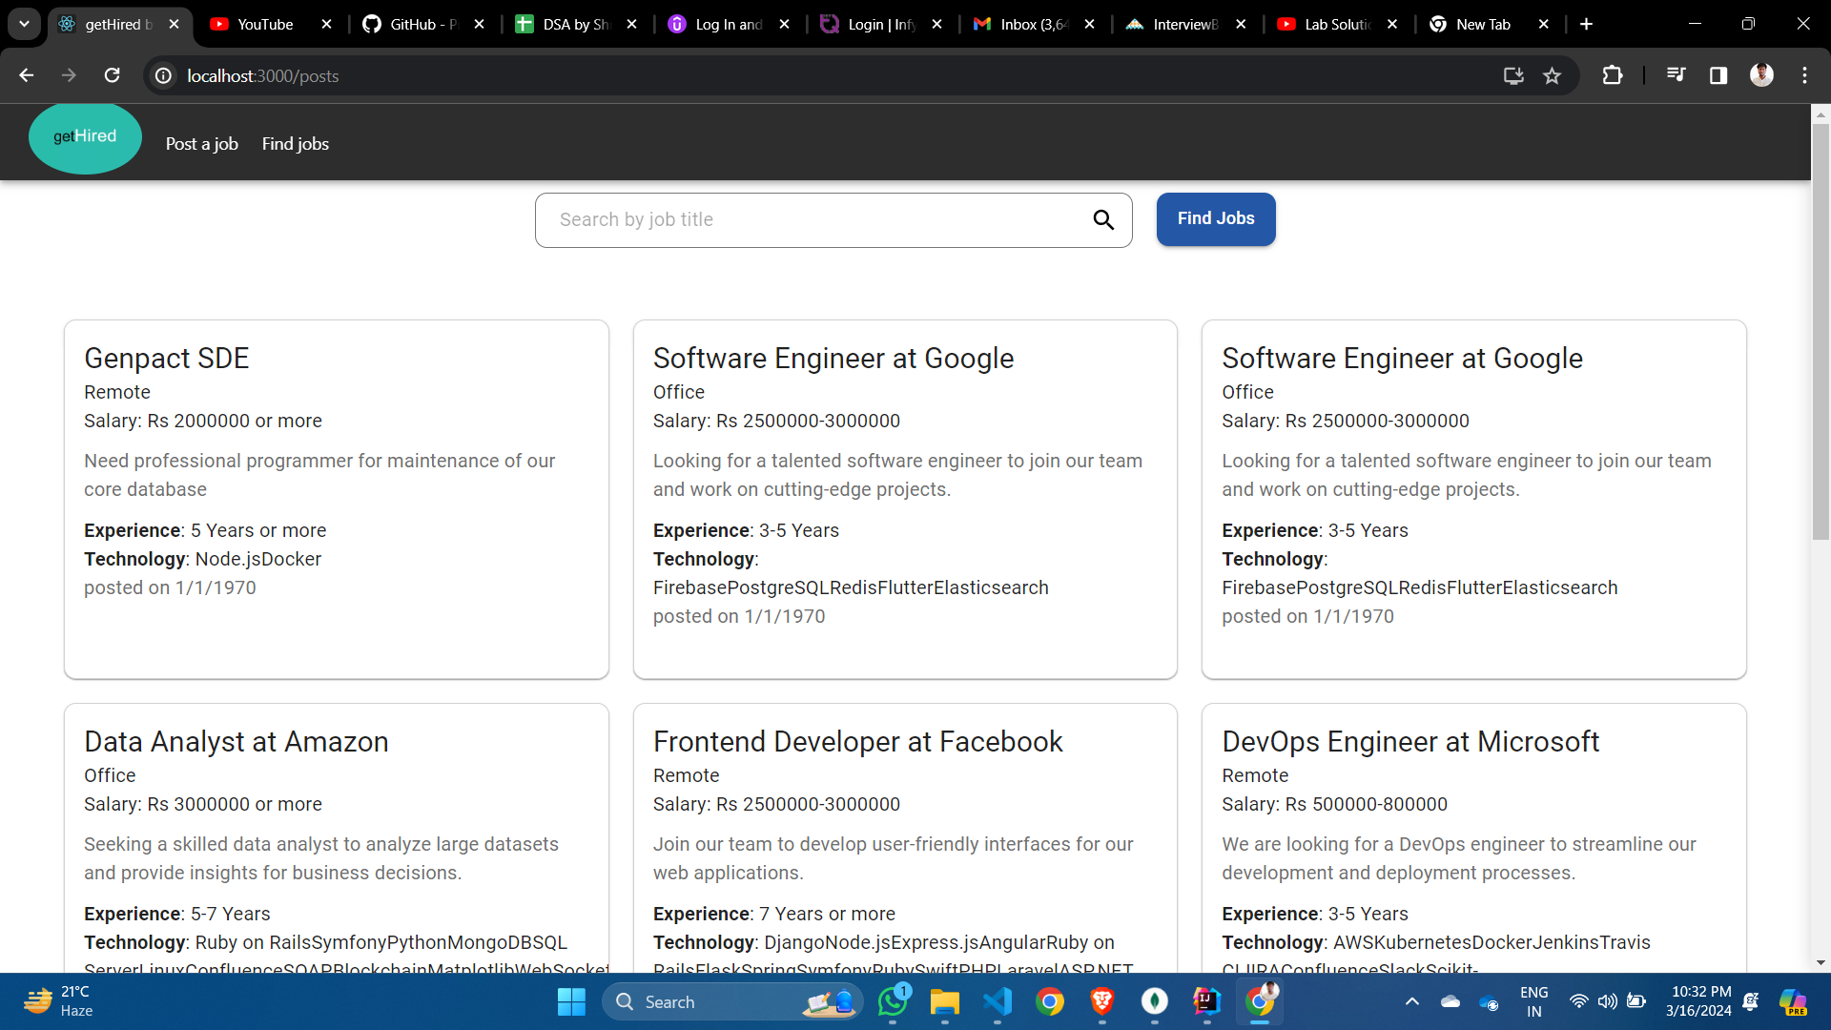The height and width of the screenshot is (1030, 1831).
Task: Open Visual Studio Code from taskbar
Action: pyautogui.click(x=998, y=1001)
